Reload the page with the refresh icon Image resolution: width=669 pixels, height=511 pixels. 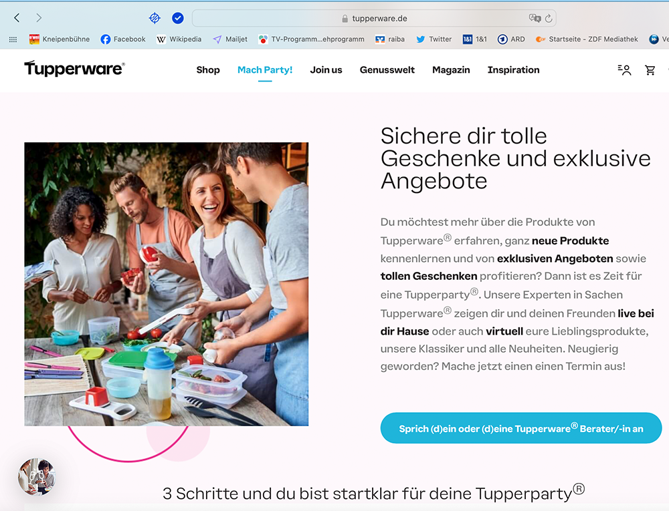pyautogui.click(x=549, y=18)
